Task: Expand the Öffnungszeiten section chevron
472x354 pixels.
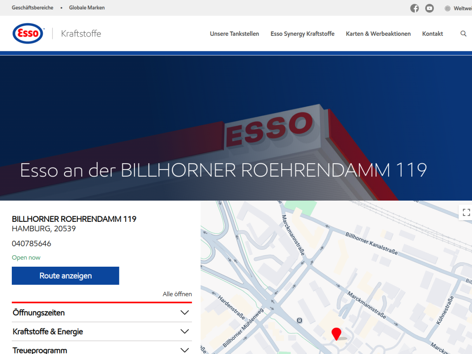Action: (x=184, y=313)
